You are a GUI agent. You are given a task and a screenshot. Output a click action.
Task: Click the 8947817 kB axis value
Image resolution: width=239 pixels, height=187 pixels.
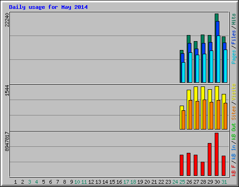coord(7,142)
